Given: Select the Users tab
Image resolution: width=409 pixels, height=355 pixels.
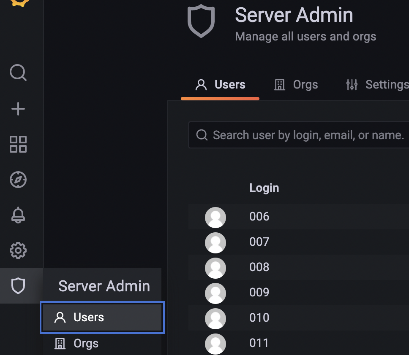Looking at the screenshot, I should (220, 85).
